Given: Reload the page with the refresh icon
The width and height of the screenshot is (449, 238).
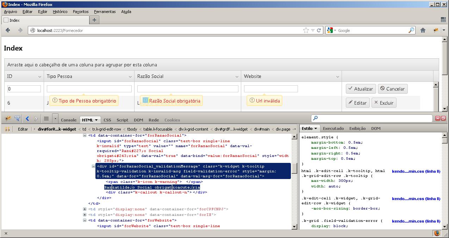Looking at the screenshot, I should (x=319, y=31).
